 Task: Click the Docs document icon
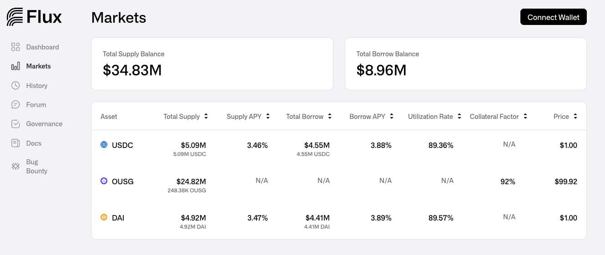click(15, 143)
